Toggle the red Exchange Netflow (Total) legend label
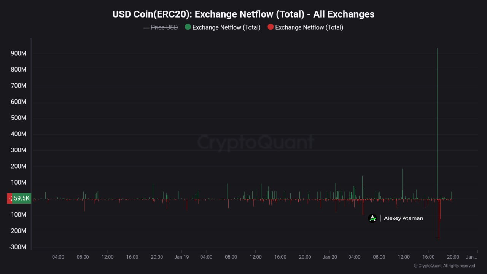Screen dimensions: 487x274 309,27
